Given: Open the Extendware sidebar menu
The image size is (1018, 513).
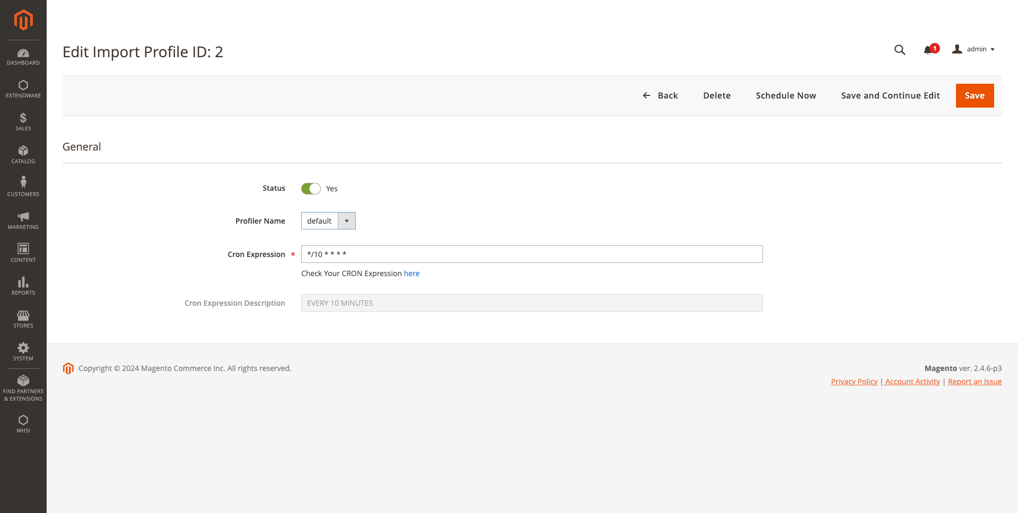Looking at the screenshot, I should pos(23,90).
